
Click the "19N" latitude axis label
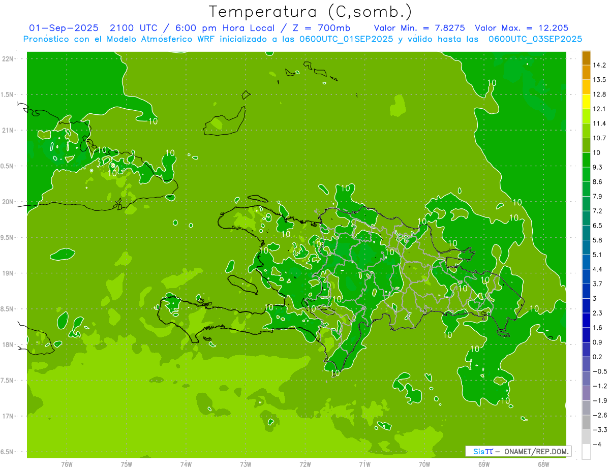(7, 273)
